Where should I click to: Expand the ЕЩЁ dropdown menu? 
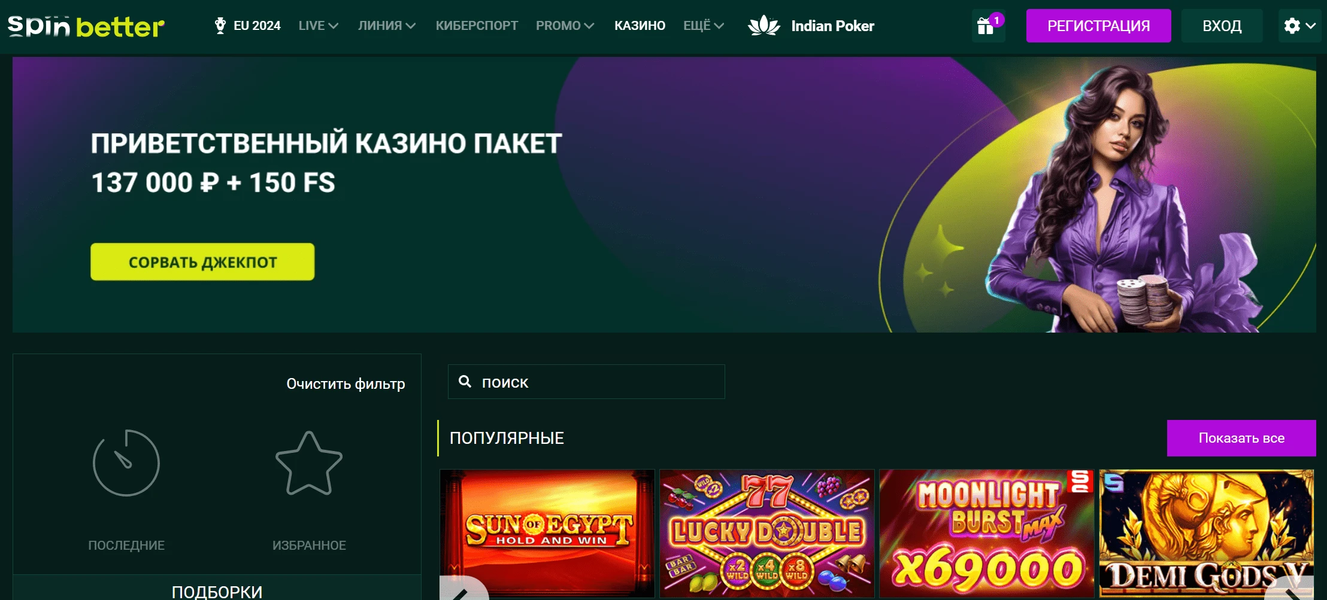(x=704, y=26)
